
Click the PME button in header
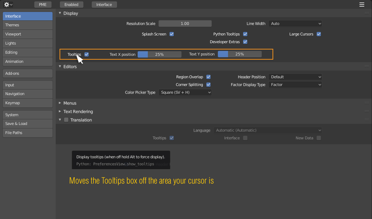(x=43, y=5)
